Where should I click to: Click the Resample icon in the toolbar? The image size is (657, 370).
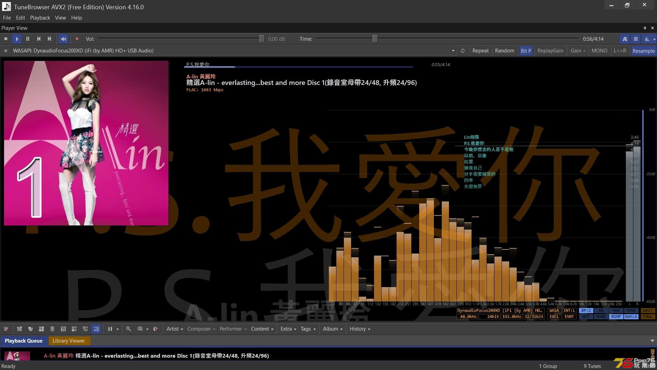click(x=643, y=50)
